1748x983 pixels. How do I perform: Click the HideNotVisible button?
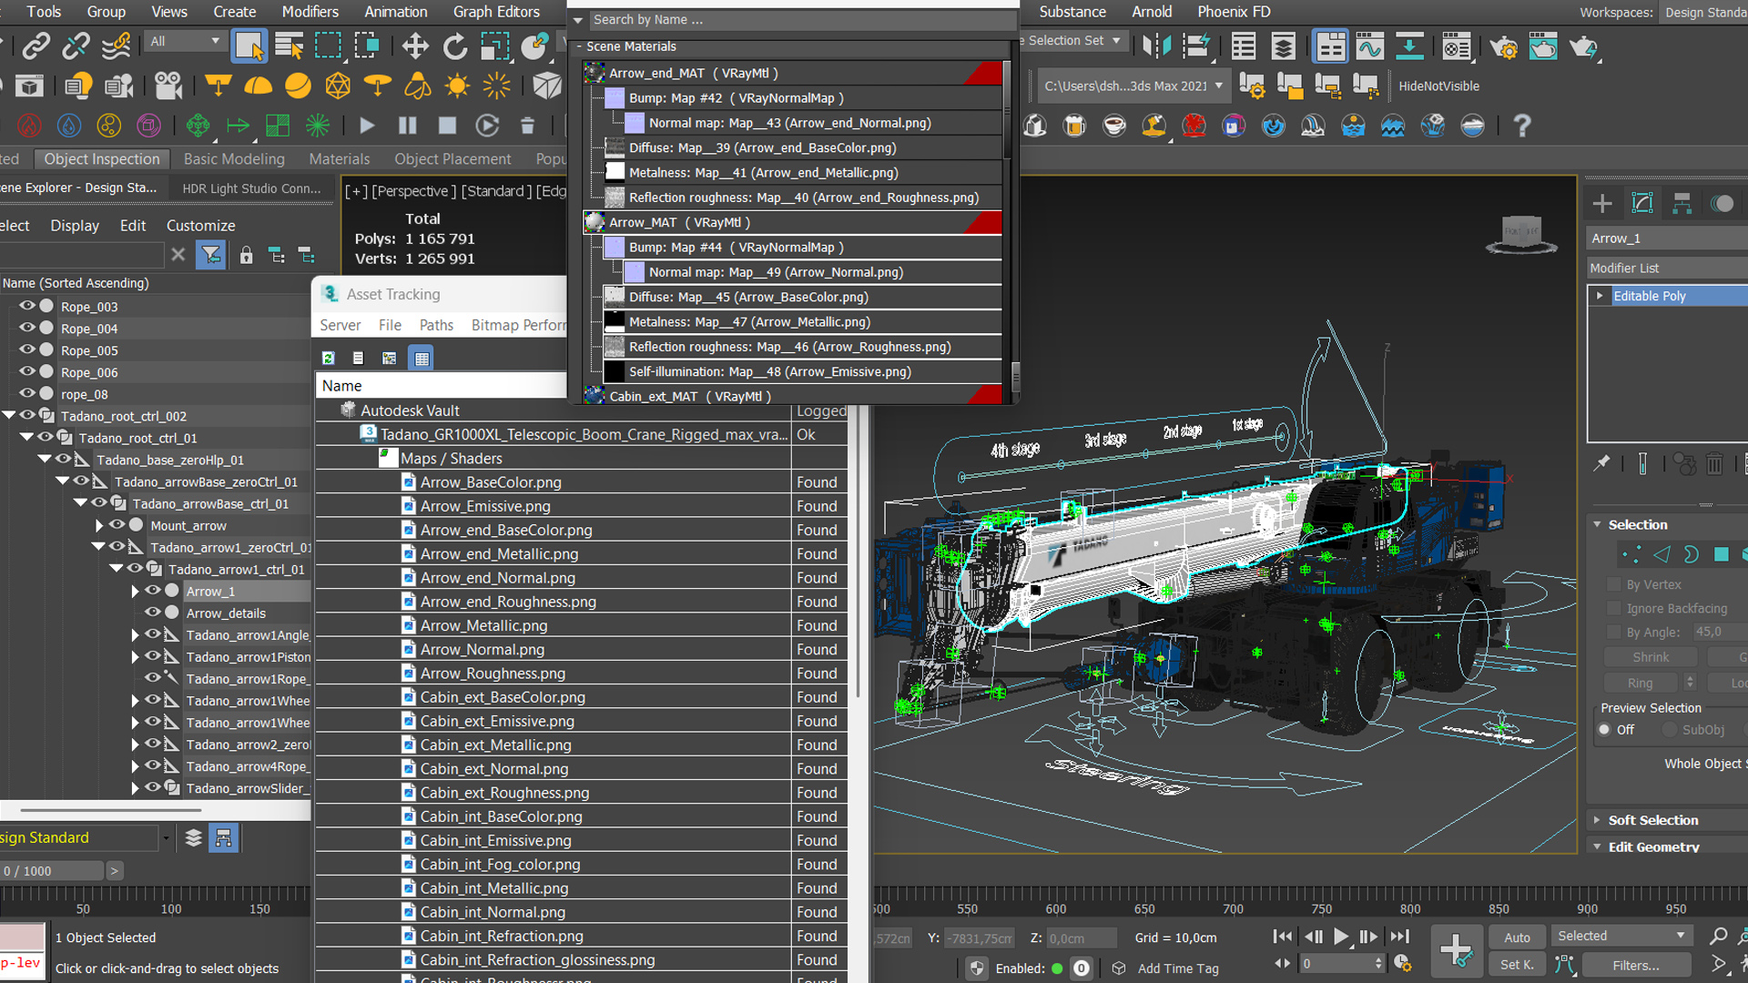pos(1438,86)
